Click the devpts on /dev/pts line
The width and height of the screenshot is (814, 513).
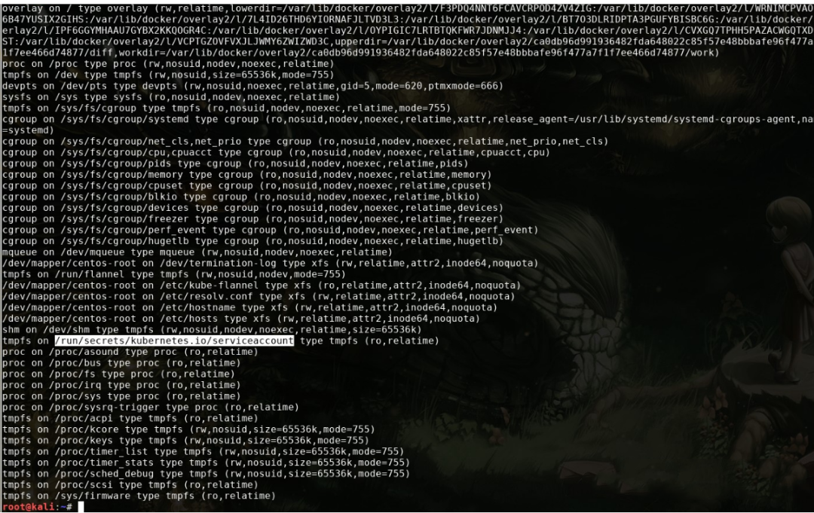(x=252, y=86)
